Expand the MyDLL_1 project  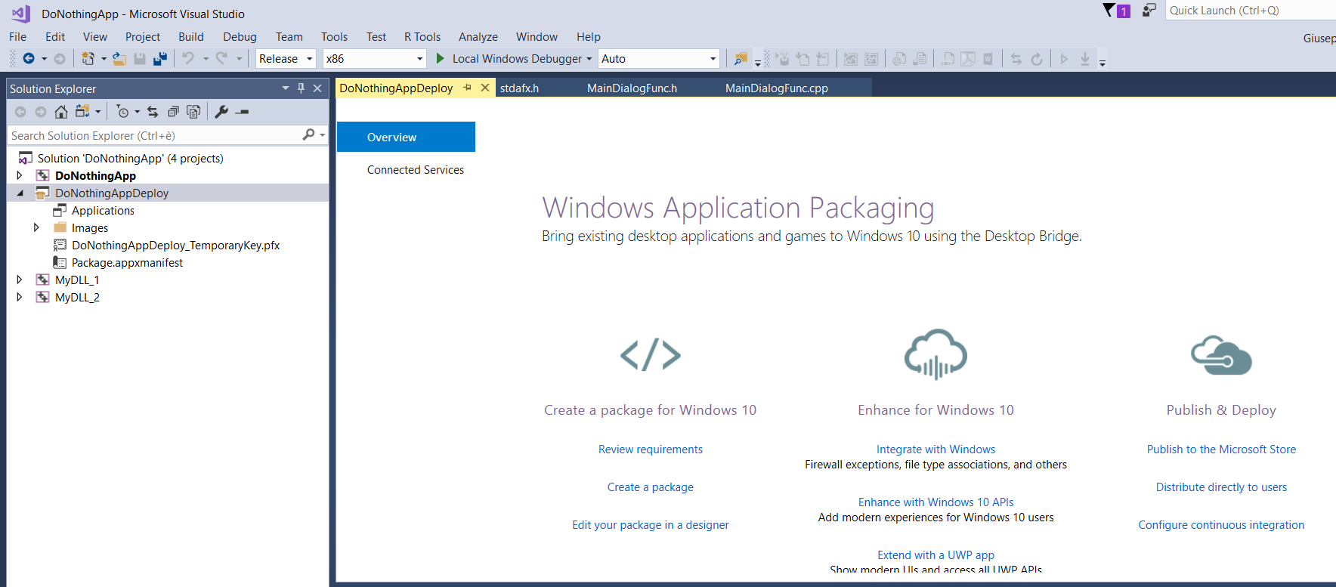click(20, 280)
